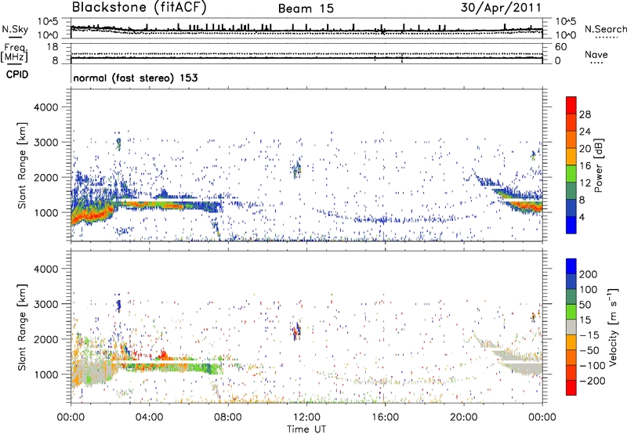The width and height of the screenshot is (627, 434).
Task: Click the '12:00' time axis label
Action: (x=306, y=418)
